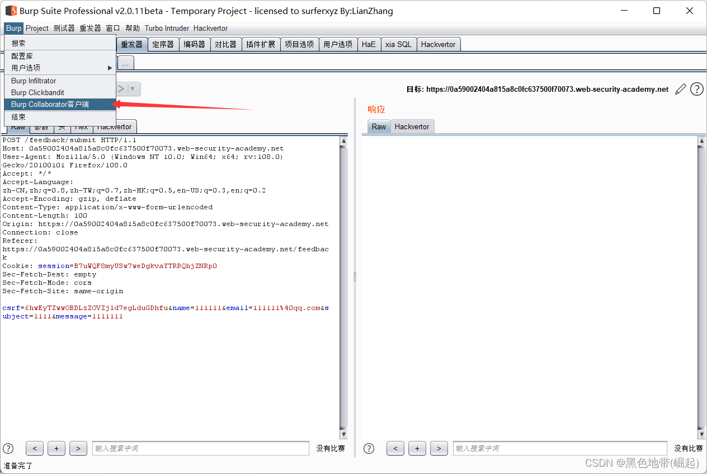The image size is (707, 474).
Task: Switch to the Hackvertor main tab
Action: click(439, 44)
